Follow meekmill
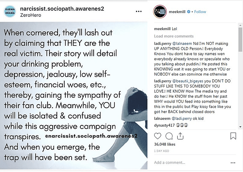243x172 pixels. [x=200, y=12]
